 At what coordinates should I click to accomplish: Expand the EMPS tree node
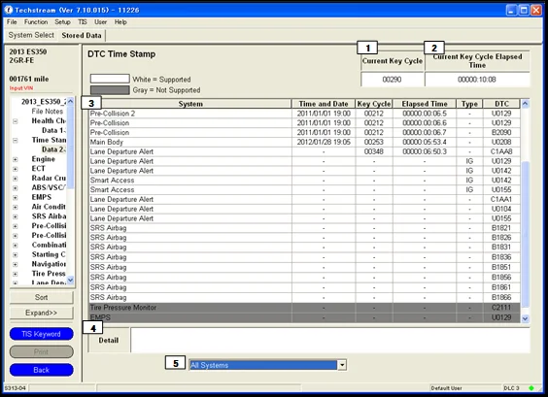(x=15, y=198)
